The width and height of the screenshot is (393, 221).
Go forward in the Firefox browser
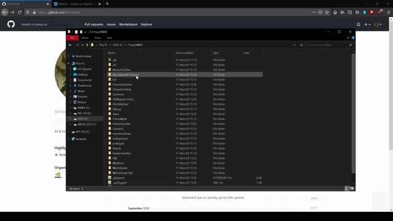pyautogui.click(x=12, y=12)
